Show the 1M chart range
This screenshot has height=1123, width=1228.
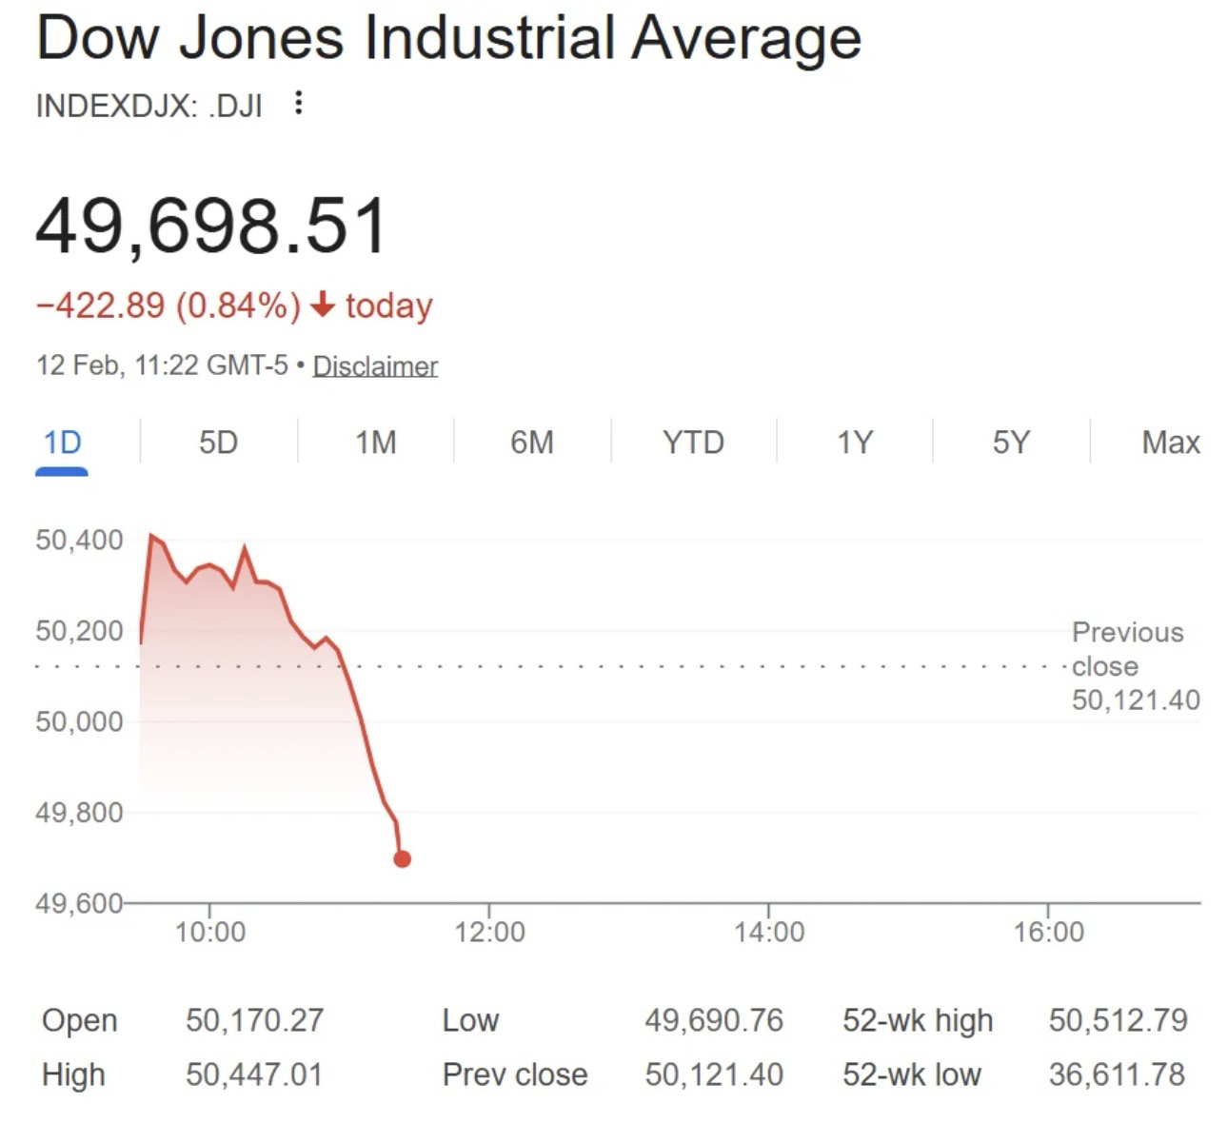click(375, 443)
